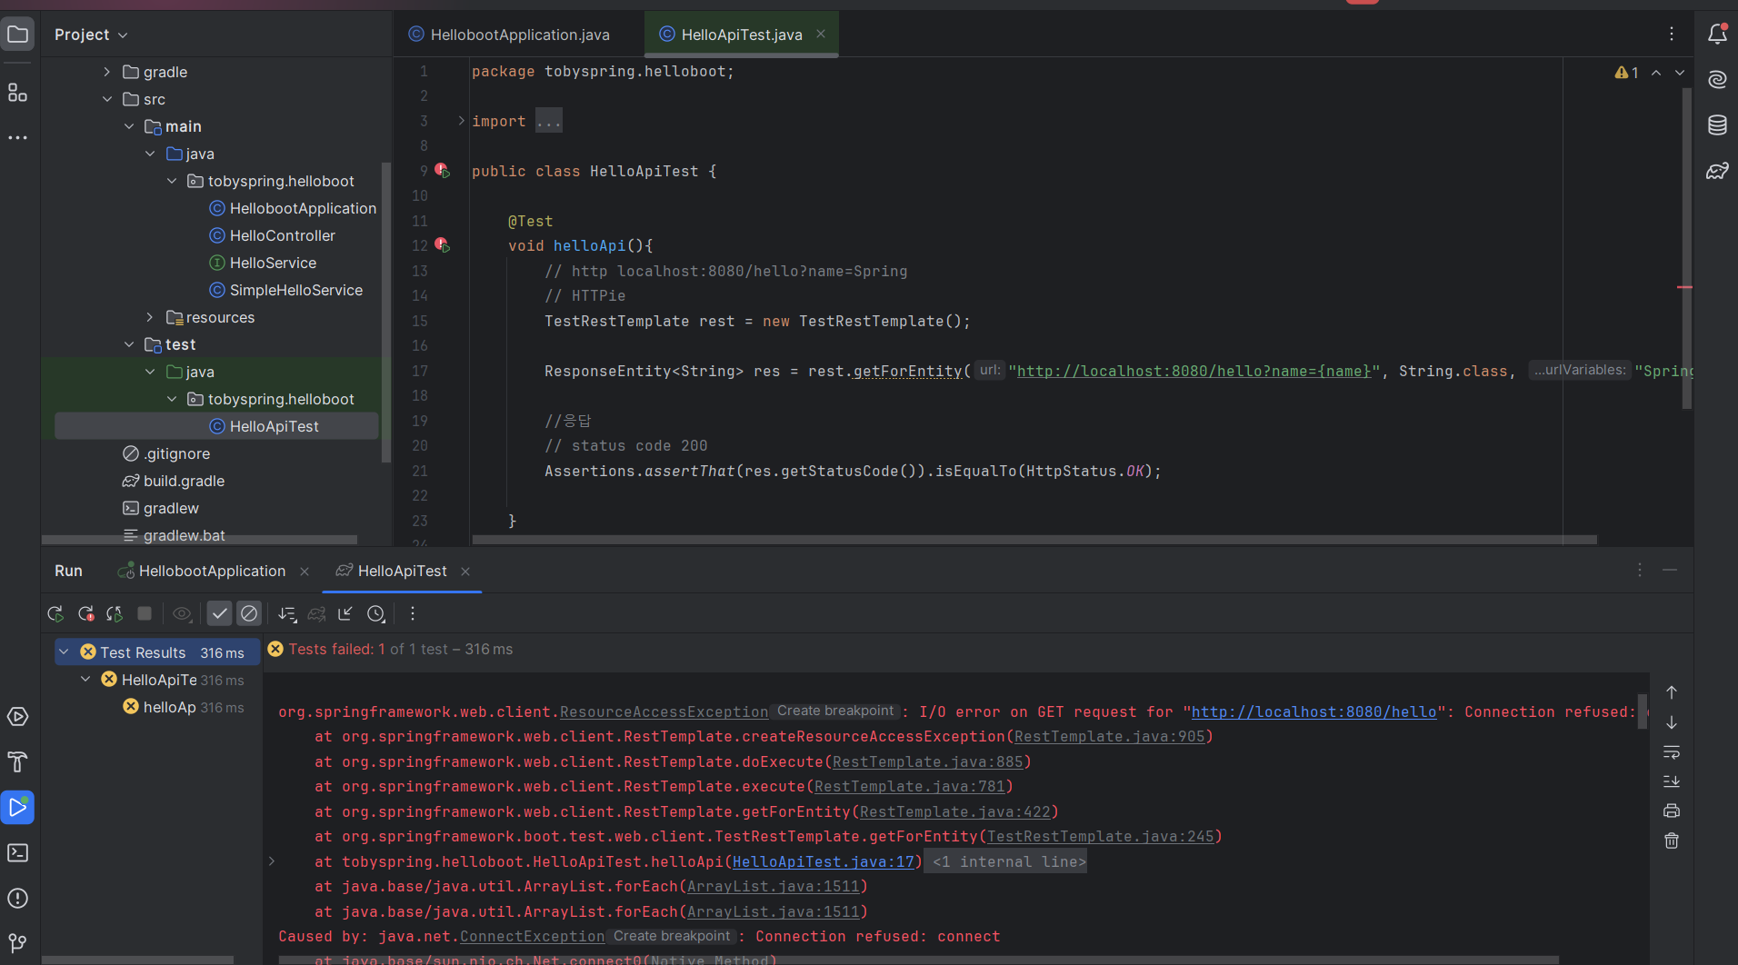Open the Project view dropdown
Image resolution: width=1738 pixels, height=965 pixels.
coord(91,35)
